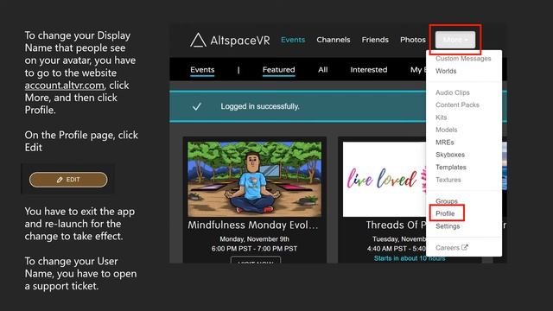This screenshot has height=311, width=553.
Task: Choose Kits from More menu
Action: click(x=441, y=117)
